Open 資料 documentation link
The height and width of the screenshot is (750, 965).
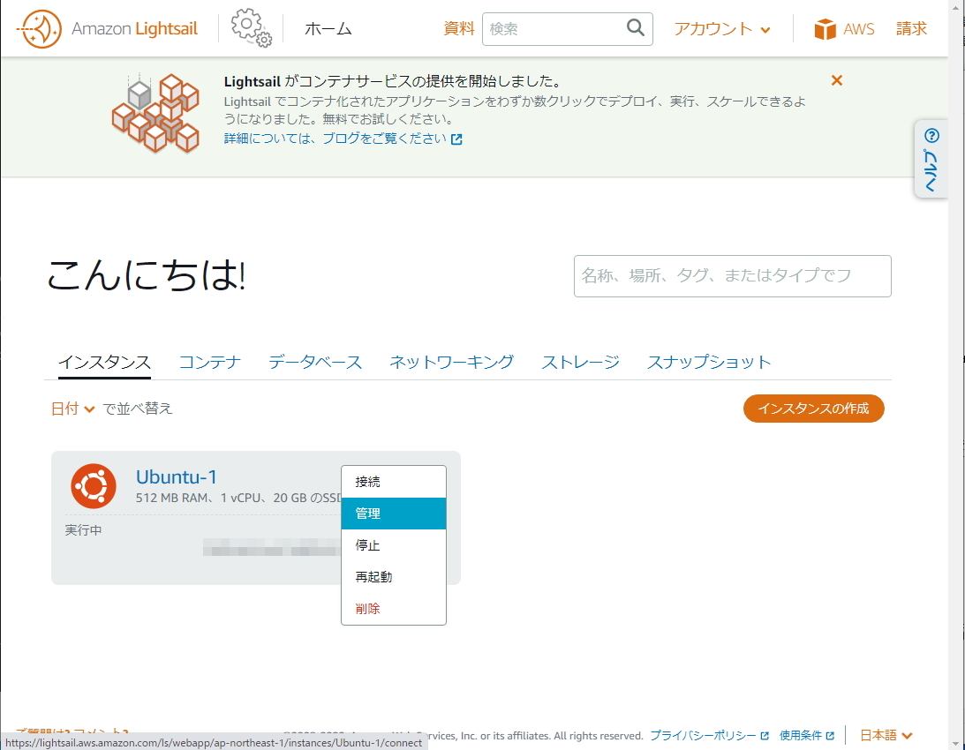(459, 28)
